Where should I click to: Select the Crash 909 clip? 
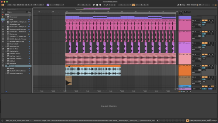pyautogui.click(x=69, y=81)
